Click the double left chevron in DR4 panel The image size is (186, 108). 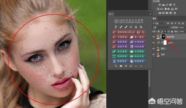[x=136, y=66]
